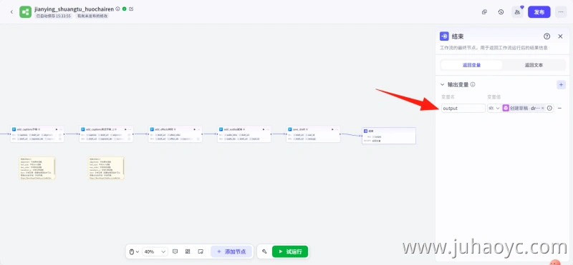
Task: Click the 添加节点 add node button
Action: click(231, 251)
